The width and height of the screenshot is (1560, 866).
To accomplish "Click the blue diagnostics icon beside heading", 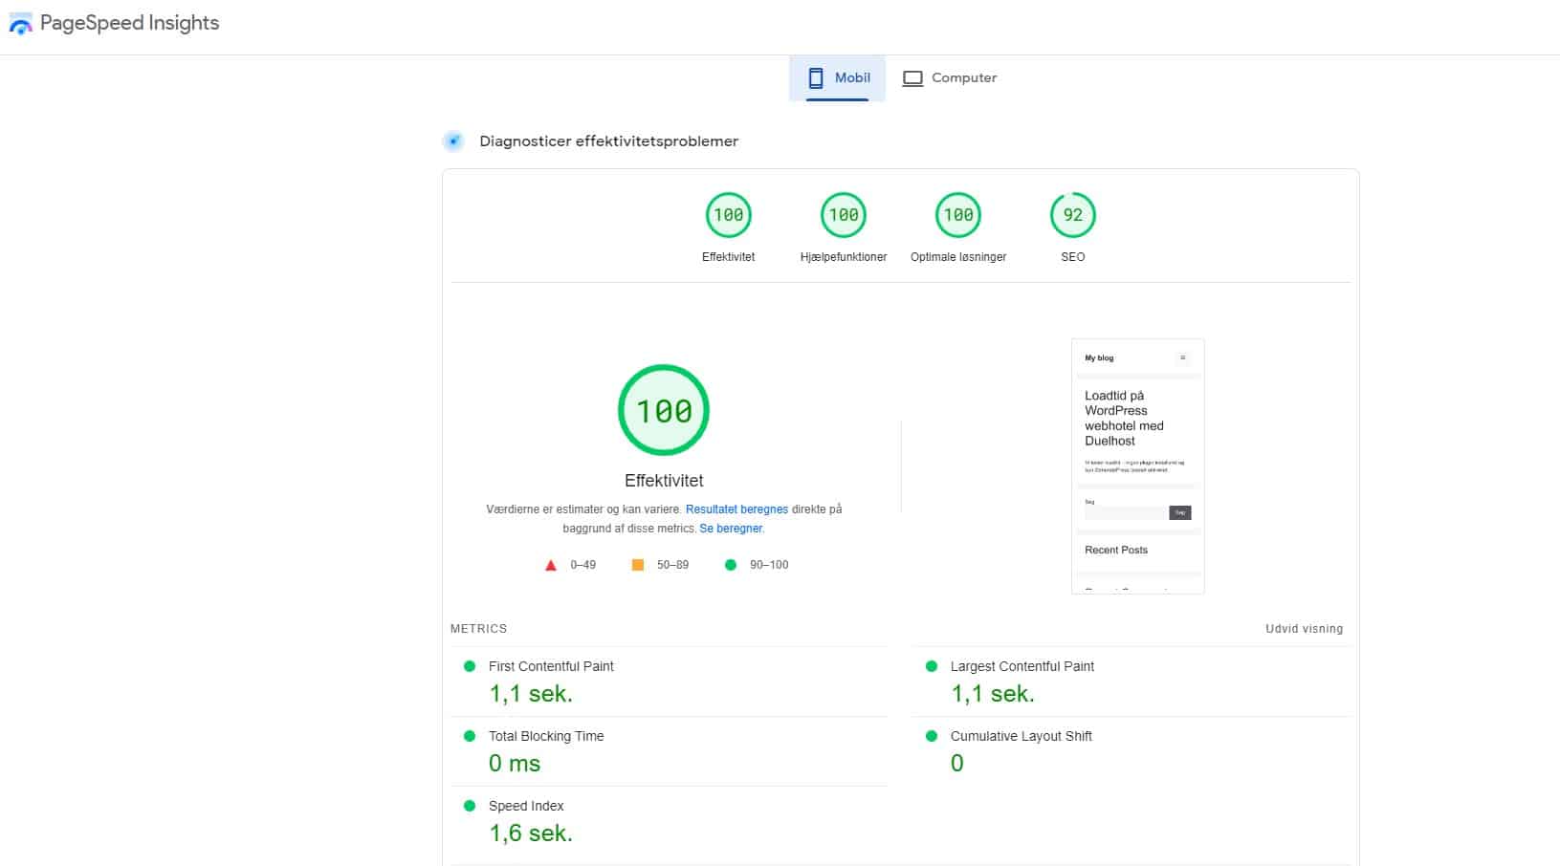I will coord(453,141).
